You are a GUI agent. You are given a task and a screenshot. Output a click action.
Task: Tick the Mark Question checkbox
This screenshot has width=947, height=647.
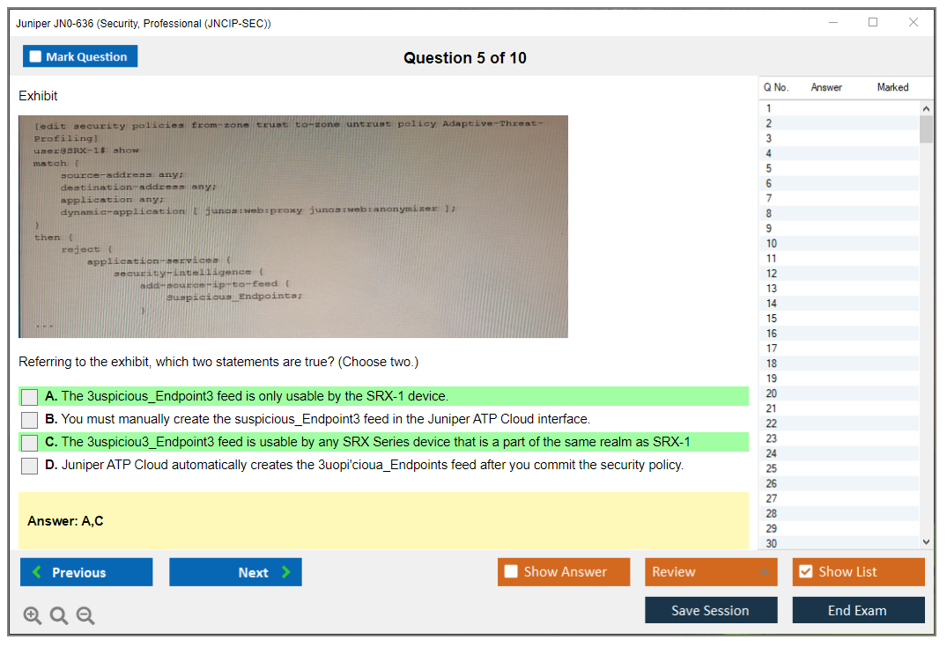coord(36,57)
